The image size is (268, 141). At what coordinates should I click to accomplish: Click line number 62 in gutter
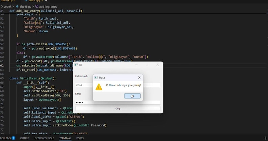pyautogui.click(x=2, y=65)
